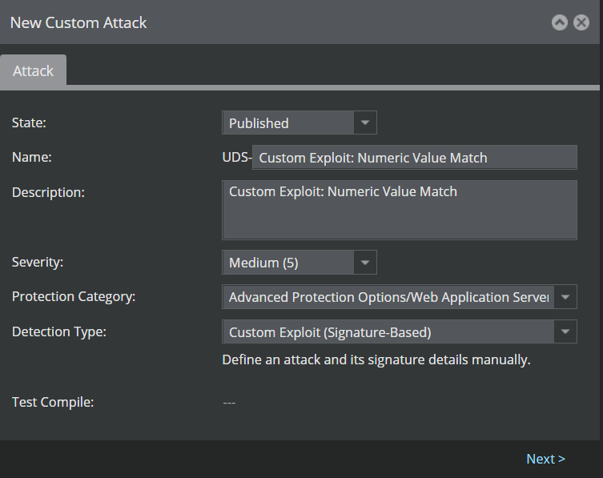Click the Name input field
This screenshot has height=478, width=603.
point(415,157)
